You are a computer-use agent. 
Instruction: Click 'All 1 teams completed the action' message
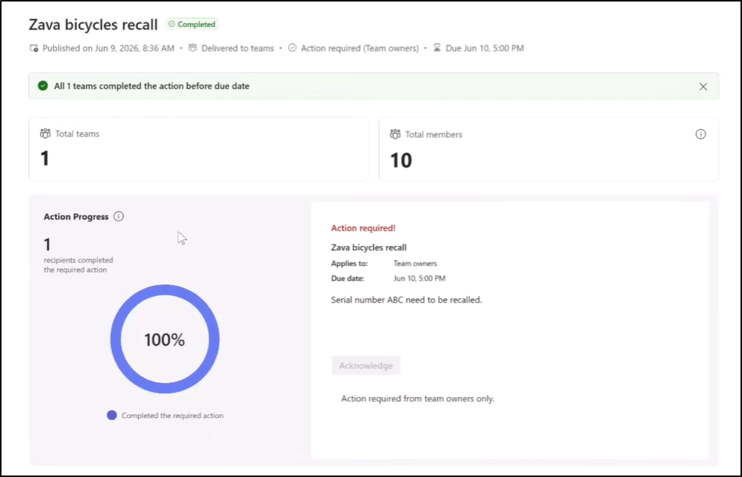pyautogui.click(x=152, y=86)
